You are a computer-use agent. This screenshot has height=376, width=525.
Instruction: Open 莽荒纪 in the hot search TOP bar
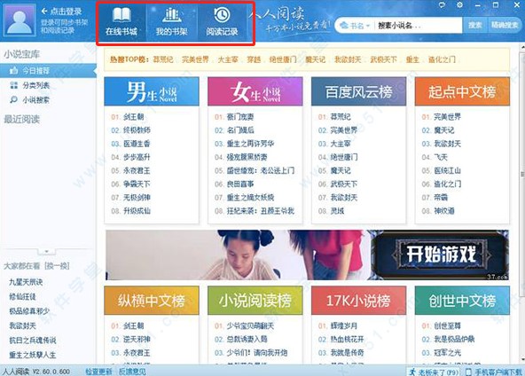tap(163, 59)
